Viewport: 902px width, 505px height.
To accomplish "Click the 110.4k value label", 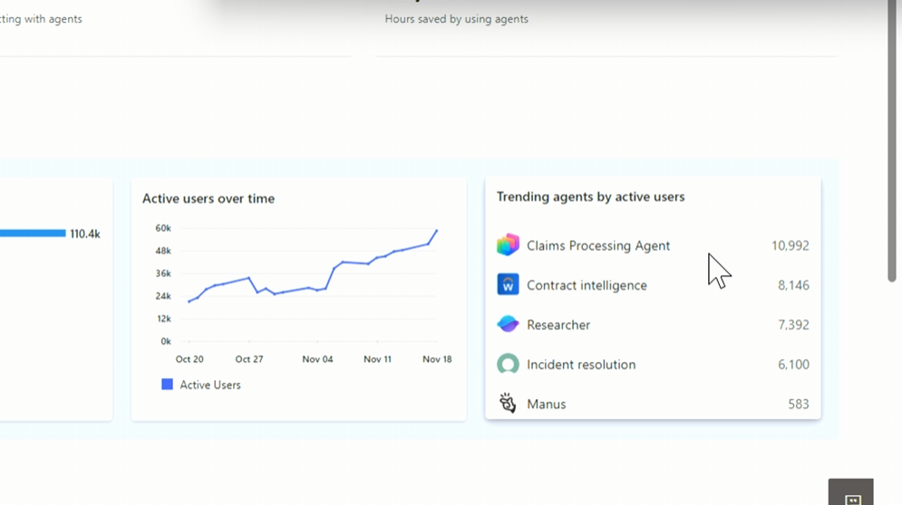I will 85,233.
